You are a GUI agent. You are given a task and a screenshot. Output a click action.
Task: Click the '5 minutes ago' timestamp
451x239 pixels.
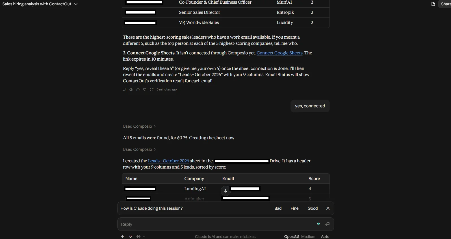click(167, 90)
